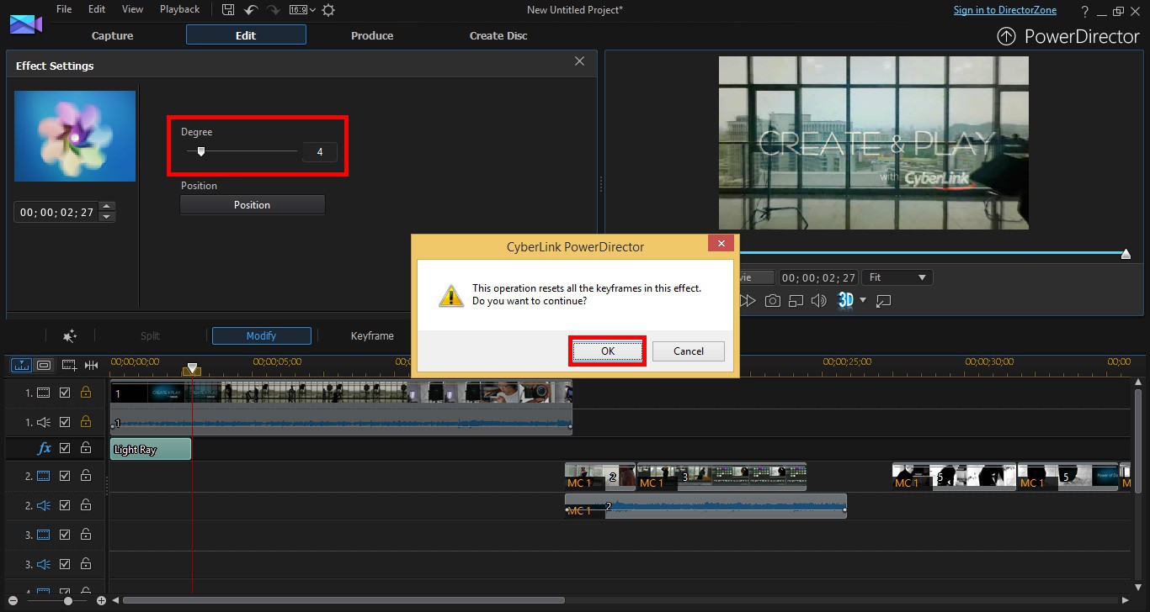Viewport: 1150px width, 612px height.
Task: Open the Playback menu
Action: coord(180,9)
